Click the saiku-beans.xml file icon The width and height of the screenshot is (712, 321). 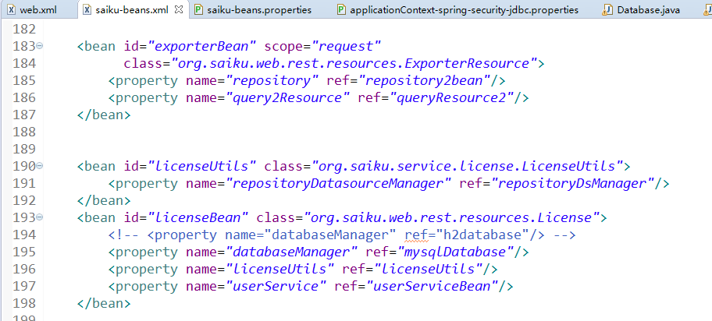[87, 9]
